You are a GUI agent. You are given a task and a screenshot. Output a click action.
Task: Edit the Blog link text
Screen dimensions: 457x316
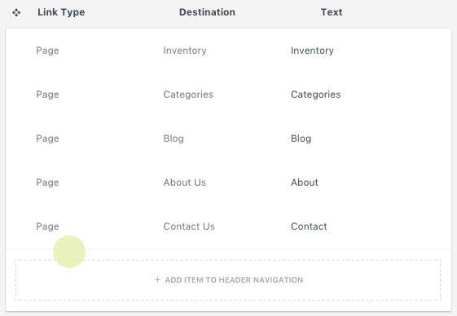pos(301,138)
